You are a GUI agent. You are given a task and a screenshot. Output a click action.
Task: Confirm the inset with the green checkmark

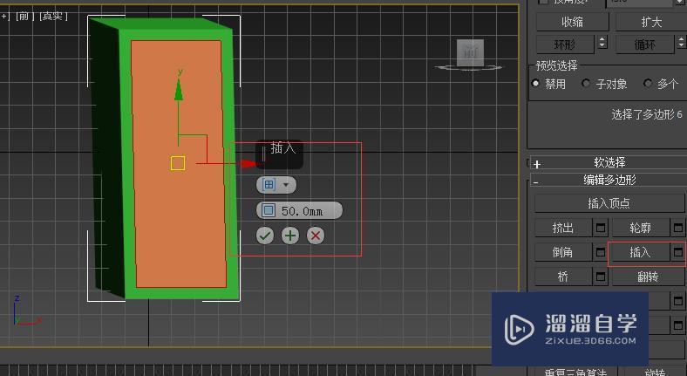pyautogui.click(x=265, y=236)
